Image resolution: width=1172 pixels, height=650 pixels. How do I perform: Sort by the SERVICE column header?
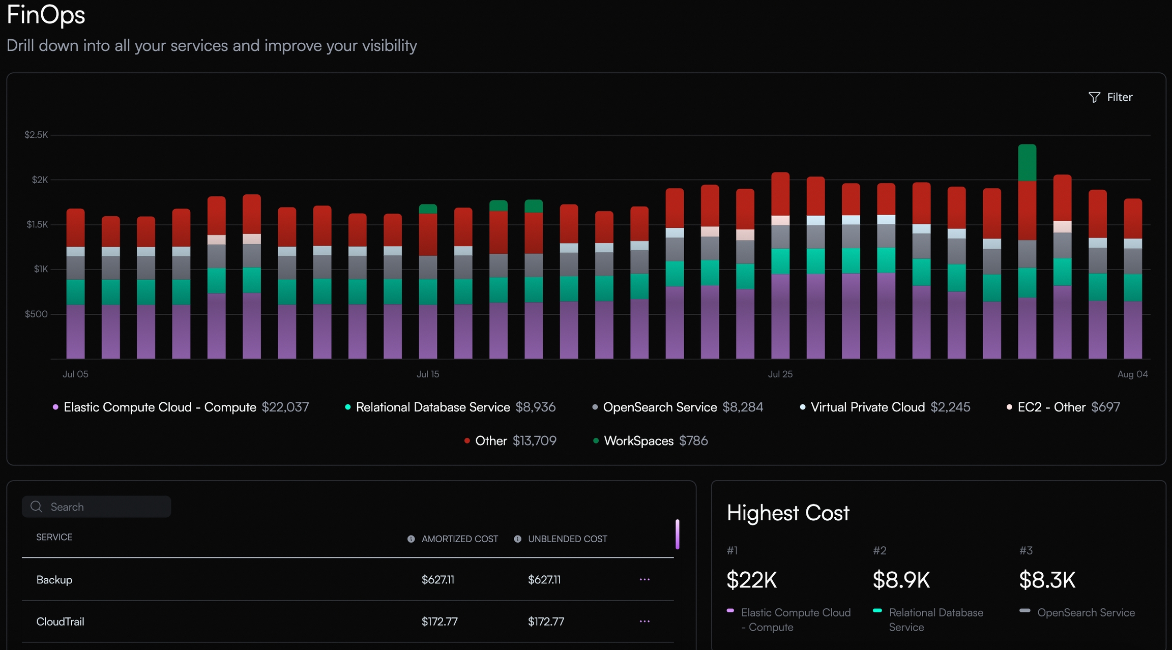pyautogui.click(x=54, y=538)
